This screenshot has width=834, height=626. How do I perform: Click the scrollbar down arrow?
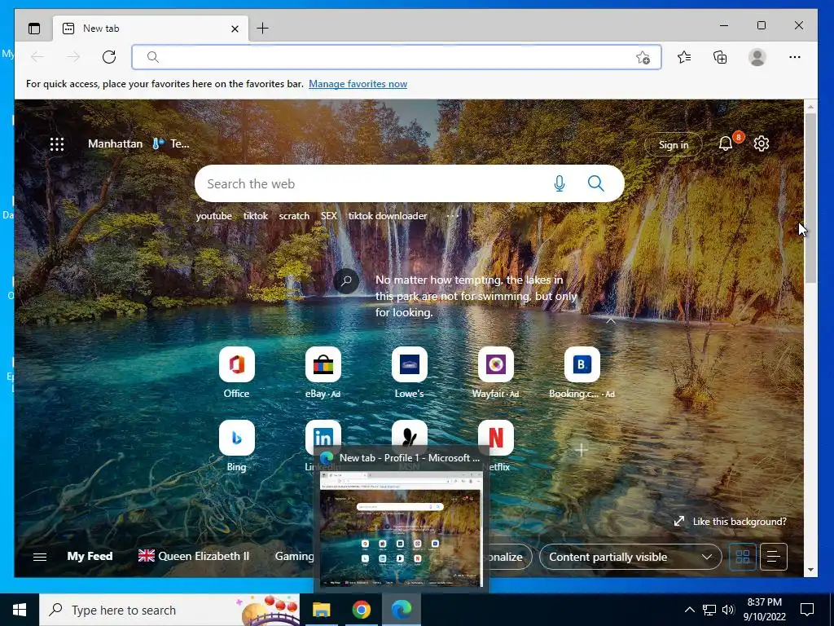click(810, 570)
